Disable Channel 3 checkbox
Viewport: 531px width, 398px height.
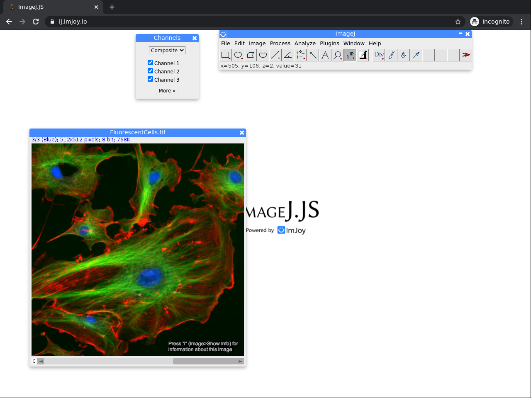point(150,79)
